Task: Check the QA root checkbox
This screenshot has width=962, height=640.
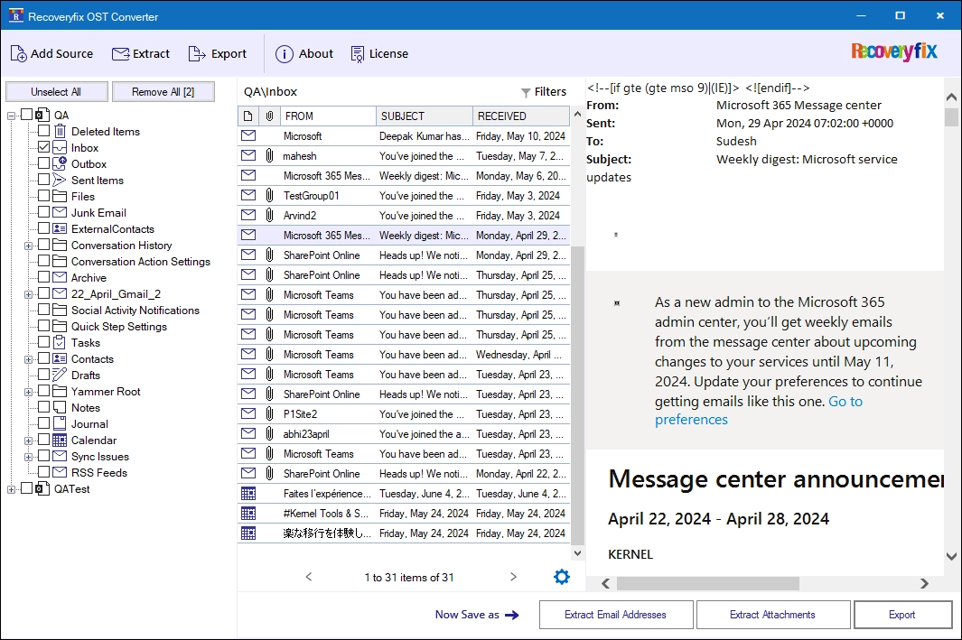Action: [26, 115]
